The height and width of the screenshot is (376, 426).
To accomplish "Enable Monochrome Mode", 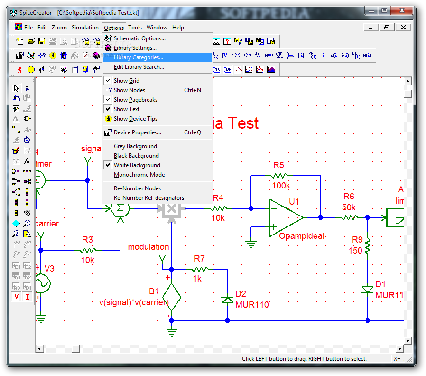I will (157, 175).
